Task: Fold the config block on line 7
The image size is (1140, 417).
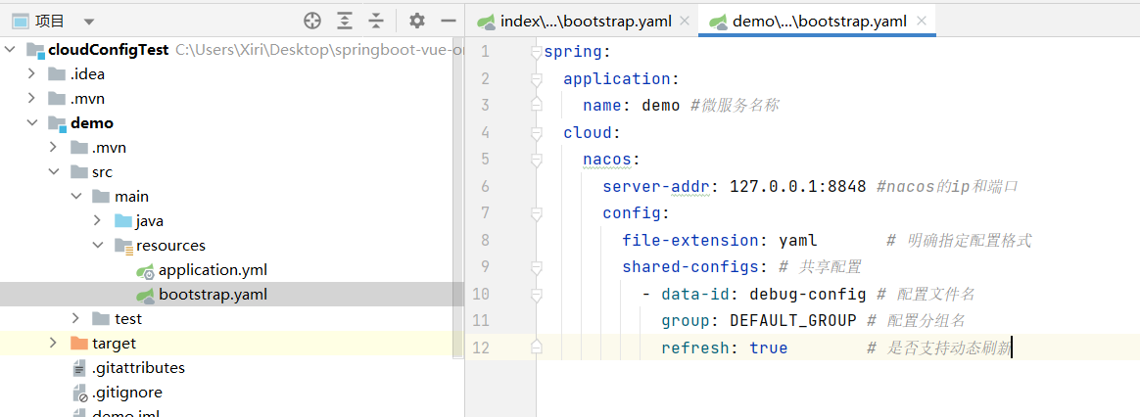Action: [537, 213]
